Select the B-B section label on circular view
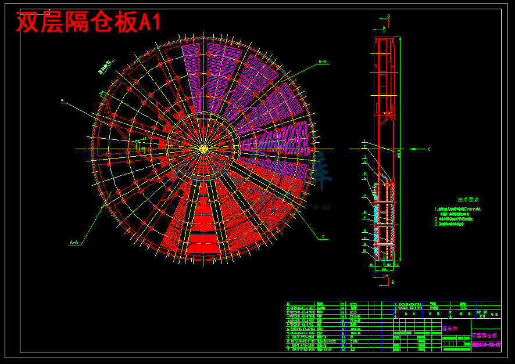The height and width of the screenshot is (364, 515). (323, 62)
